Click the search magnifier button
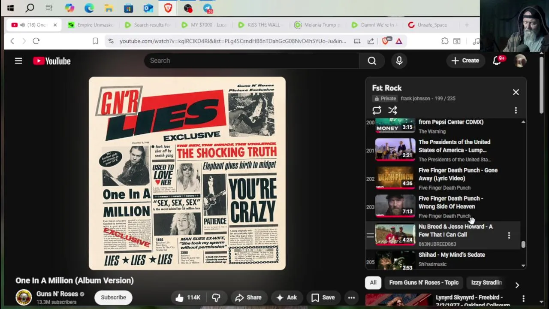The height and width of the screenshot is (309, 549). pyautogui.click(x=372, y=61)
